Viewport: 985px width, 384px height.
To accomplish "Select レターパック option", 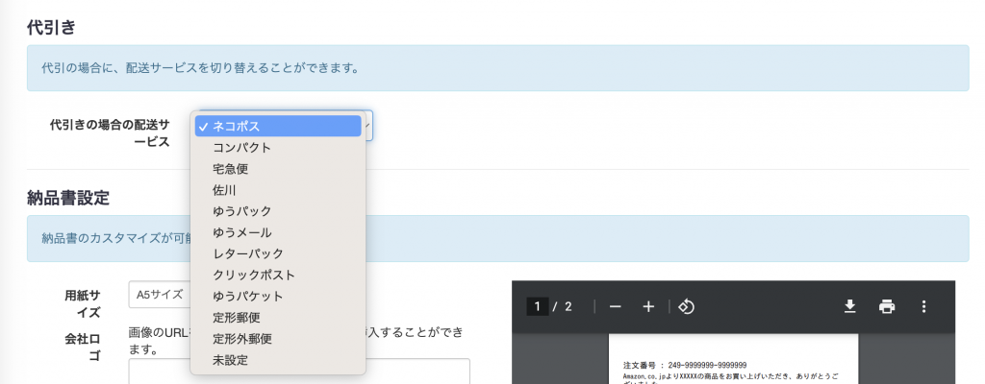I will click(x=278, y=254).
